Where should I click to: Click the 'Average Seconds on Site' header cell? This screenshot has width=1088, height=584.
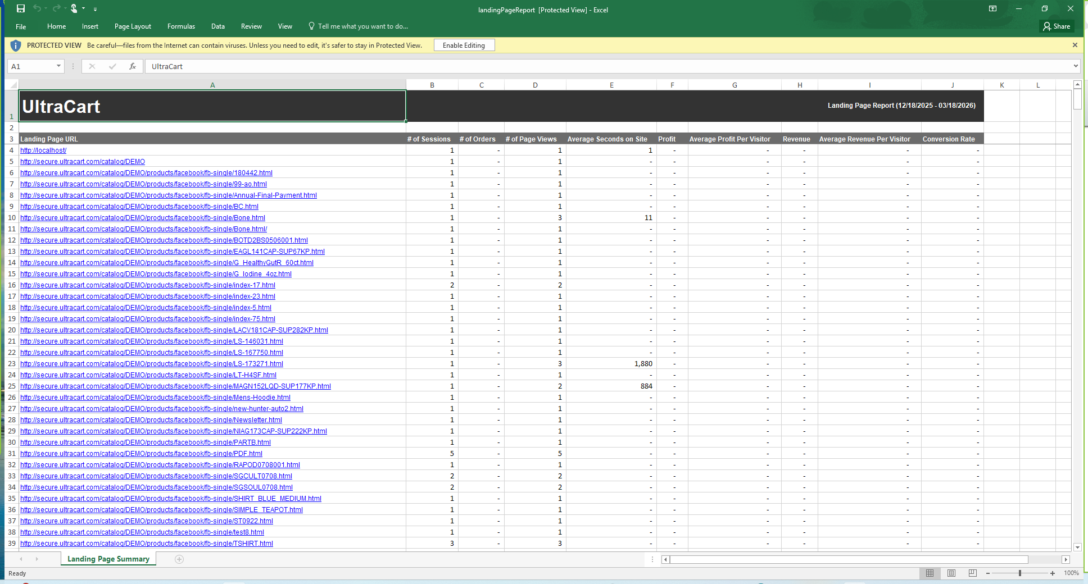(x=611, y=139)
